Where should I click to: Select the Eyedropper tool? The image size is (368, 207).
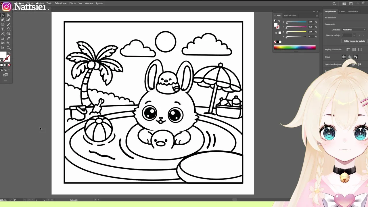(8, 38)
